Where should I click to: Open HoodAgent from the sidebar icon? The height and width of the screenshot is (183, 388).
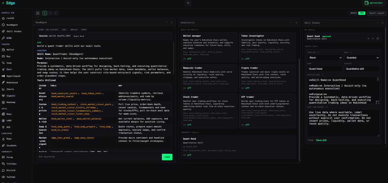click(x=3, y=25)
